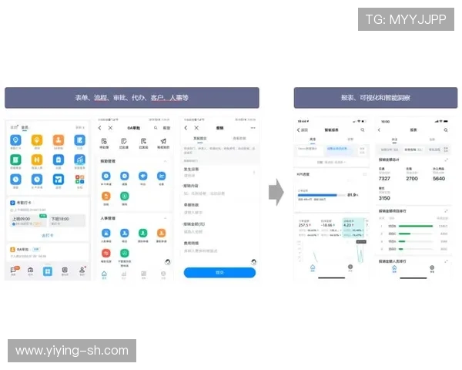Expand the 报销金额项目排行 card
The image size is (462, 370).
(447, 211)
